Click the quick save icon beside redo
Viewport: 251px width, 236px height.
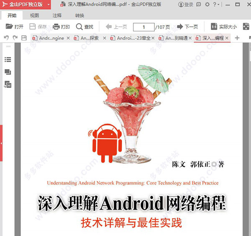point(24,38)
